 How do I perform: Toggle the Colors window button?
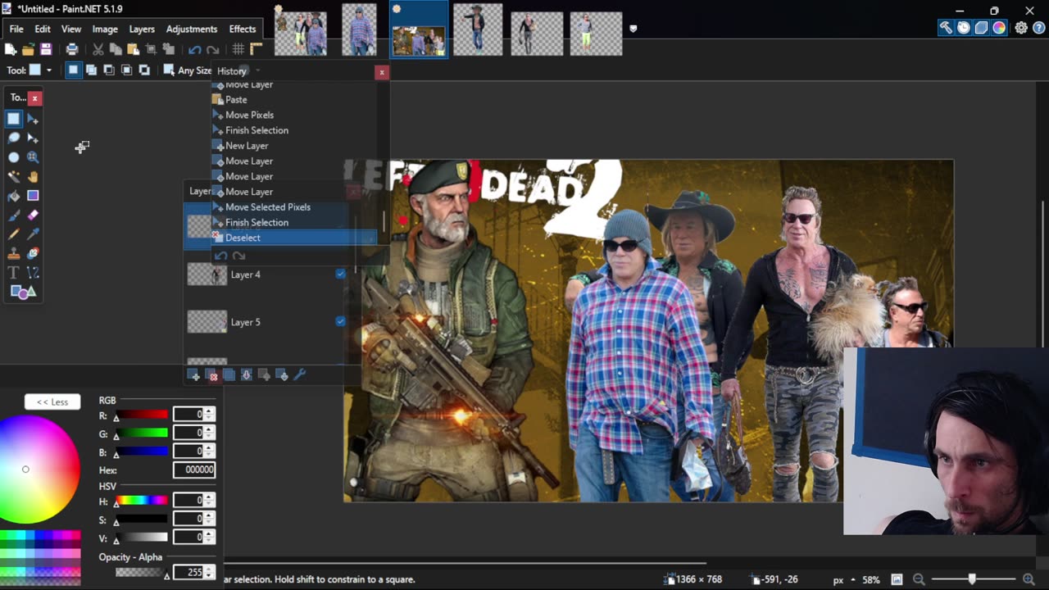(x=999, y=28)
